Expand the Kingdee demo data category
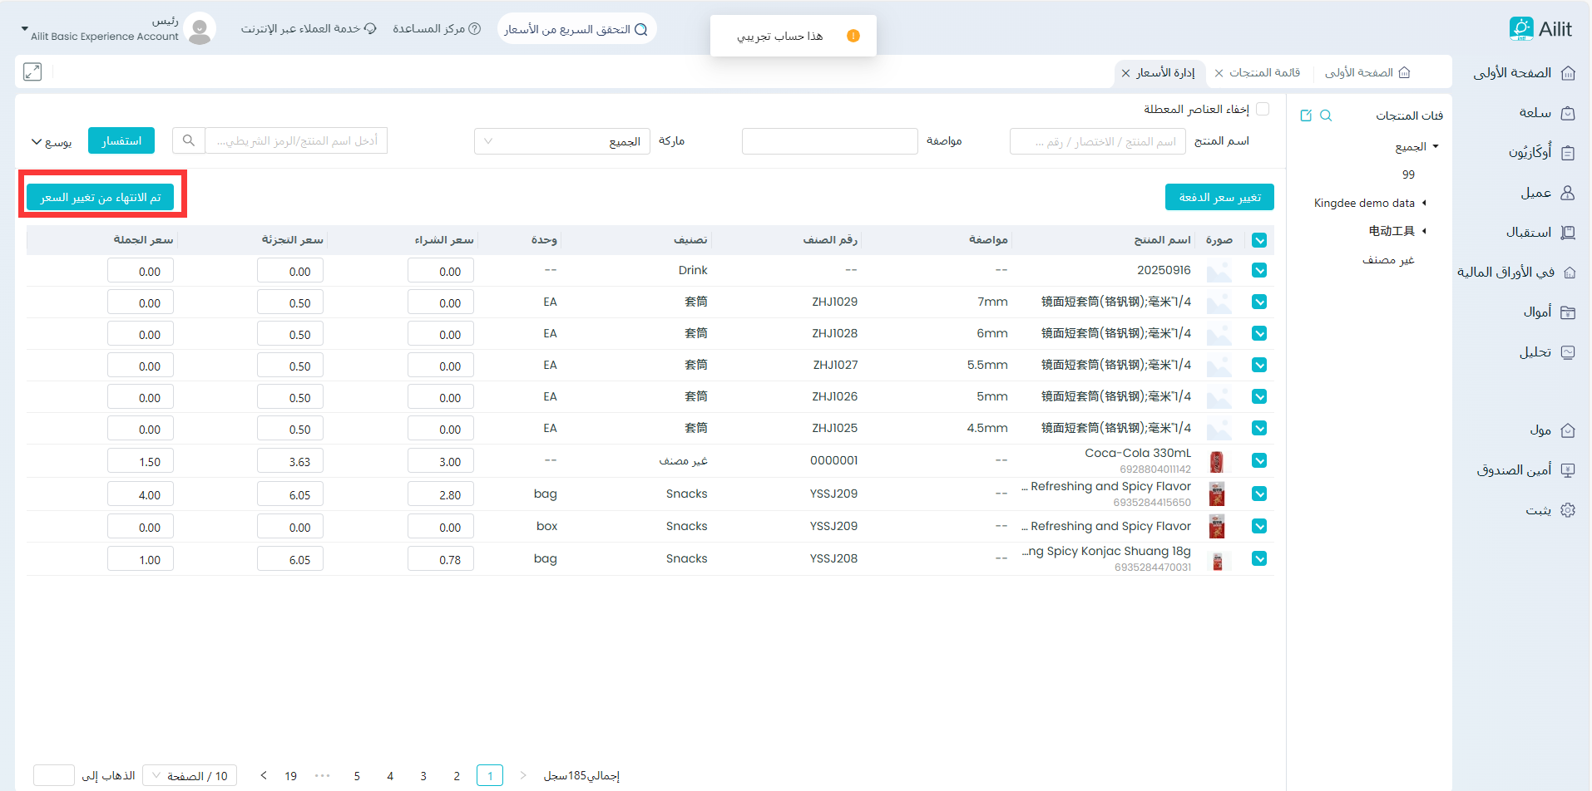This screenshot has height=791, width=1592. (x=1424, y=203)
